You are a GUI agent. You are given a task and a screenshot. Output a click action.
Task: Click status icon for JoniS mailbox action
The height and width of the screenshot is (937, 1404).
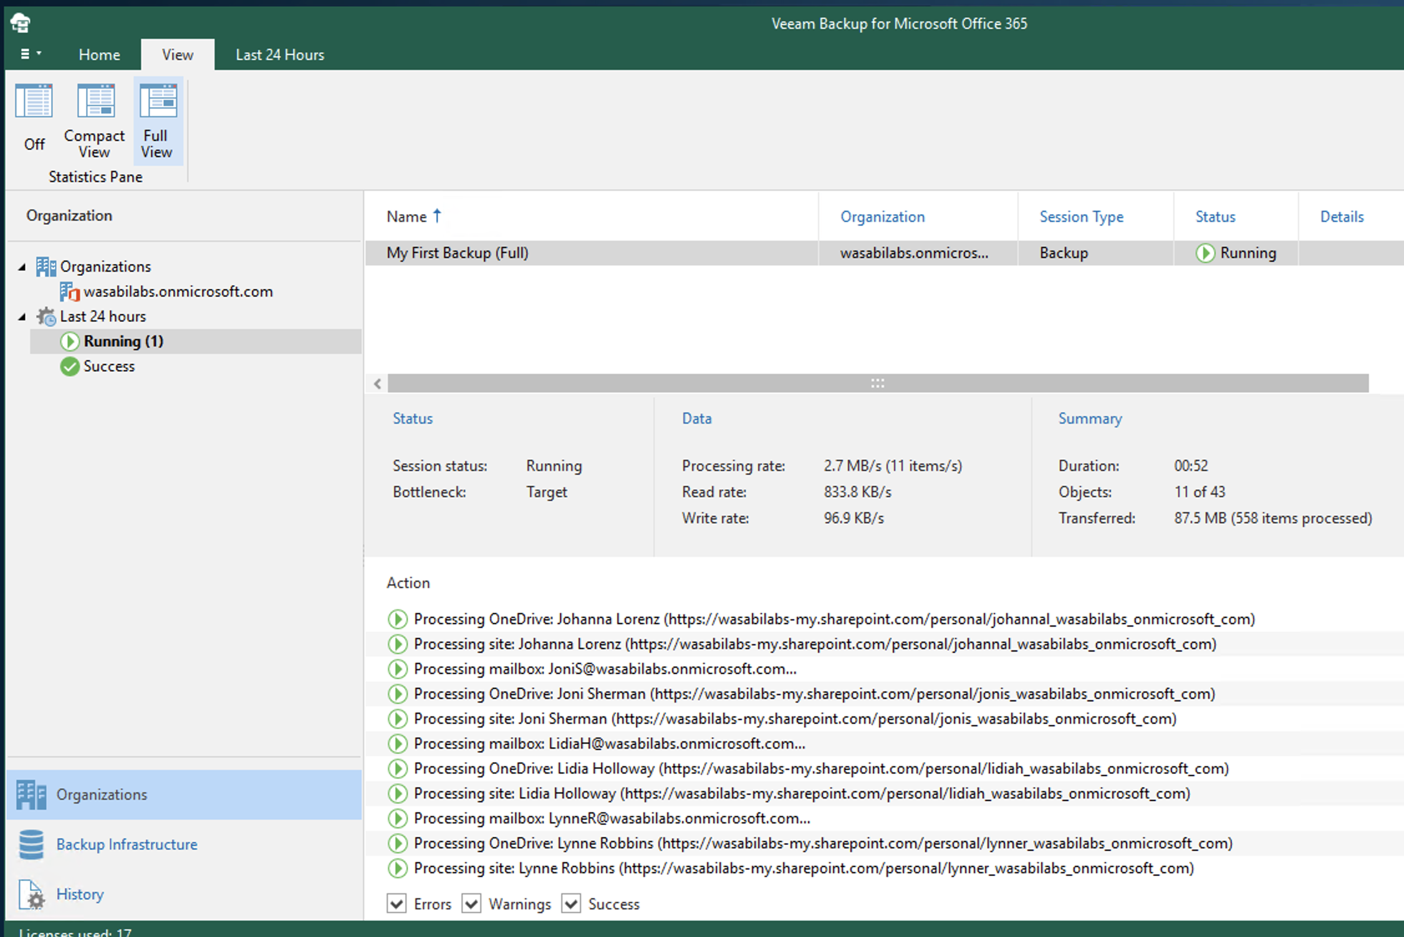[398, 669]
